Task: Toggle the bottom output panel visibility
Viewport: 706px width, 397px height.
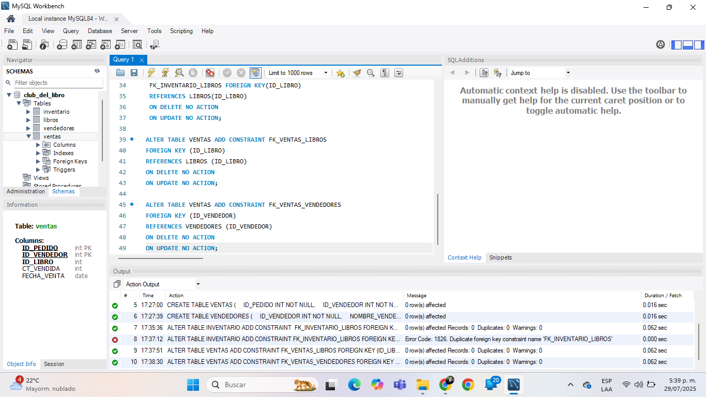Action: click(688, 45)
